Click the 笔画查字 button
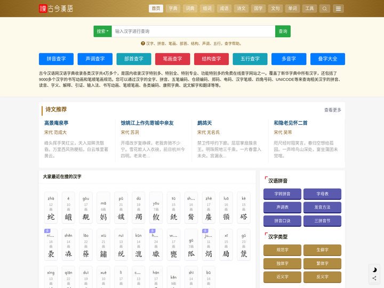 point(172,59)
